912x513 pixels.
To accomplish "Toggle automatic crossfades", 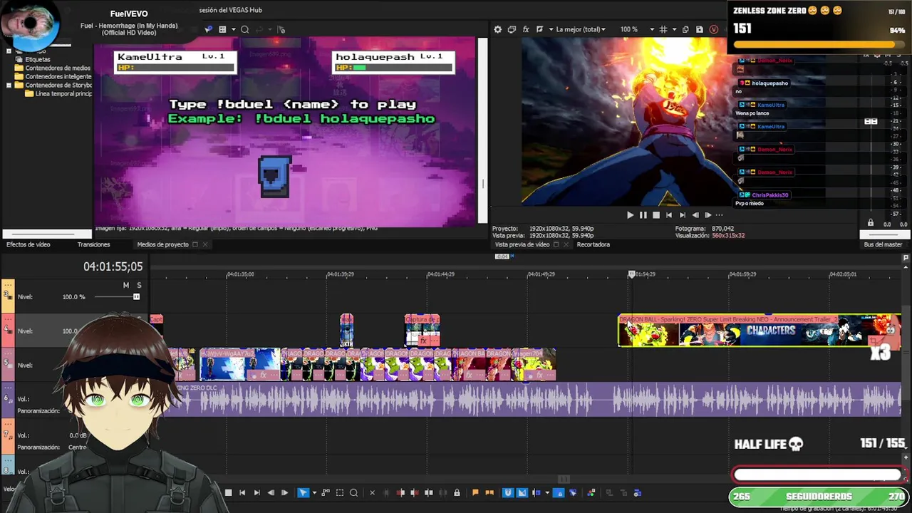I will [x=522, y=492].
